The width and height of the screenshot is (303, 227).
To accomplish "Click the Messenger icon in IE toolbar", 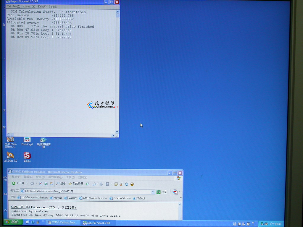I will pyautogui.click(x=127, y=184).
